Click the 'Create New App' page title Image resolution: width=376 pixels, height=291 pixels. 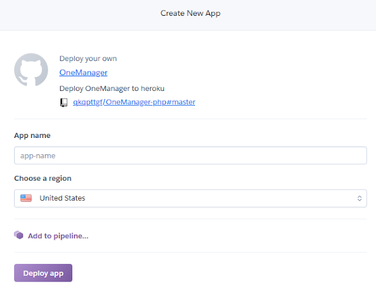(190, 13)
